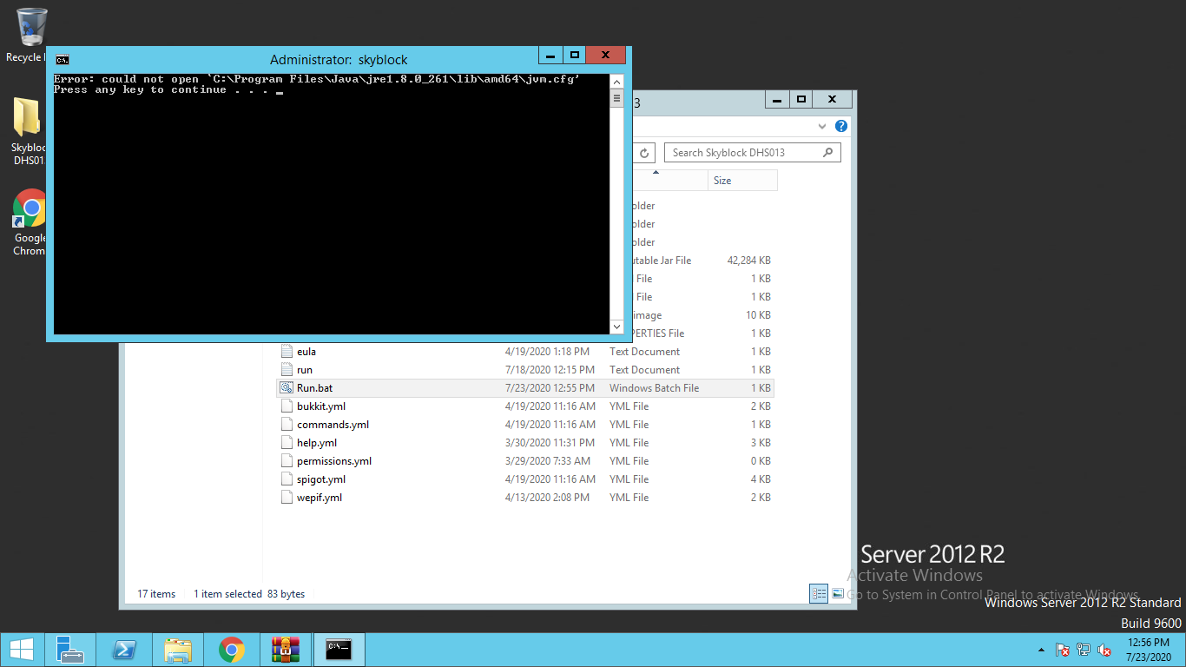Click the muted volume tray icon
This screenshot has height=667, width=1186.
[1104, 650]
